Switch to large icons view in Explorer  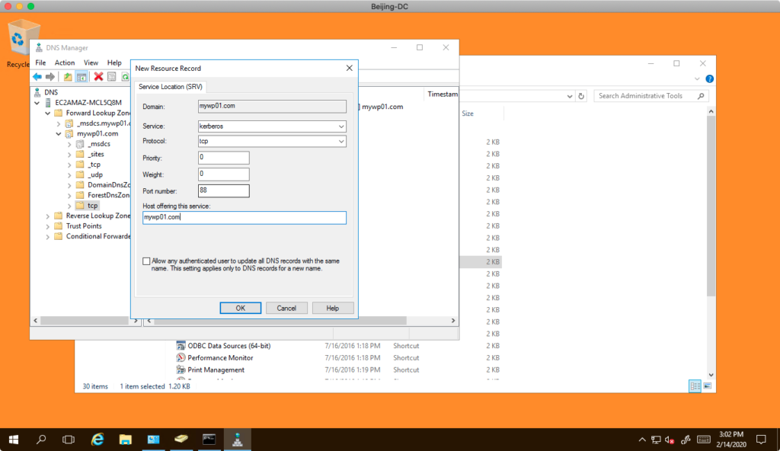click(x=707, y=386)
